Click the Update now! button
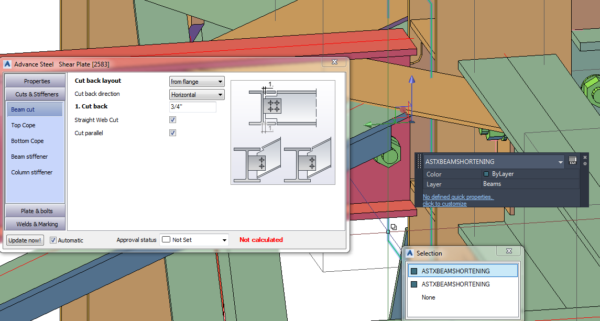 24,240
